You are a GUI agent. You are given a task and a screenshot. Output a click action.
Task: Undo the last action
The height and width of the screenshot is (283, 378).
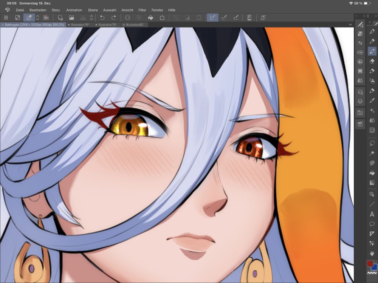pyautogui.click(x=102, y=18)
